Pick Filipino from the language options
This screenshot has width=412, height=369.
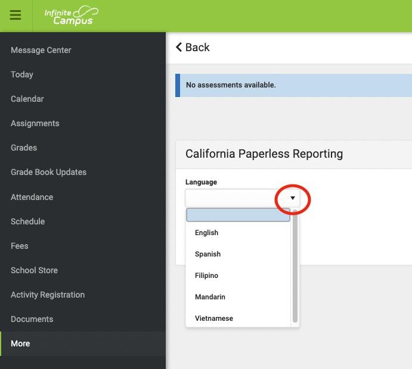pos(206,276)
